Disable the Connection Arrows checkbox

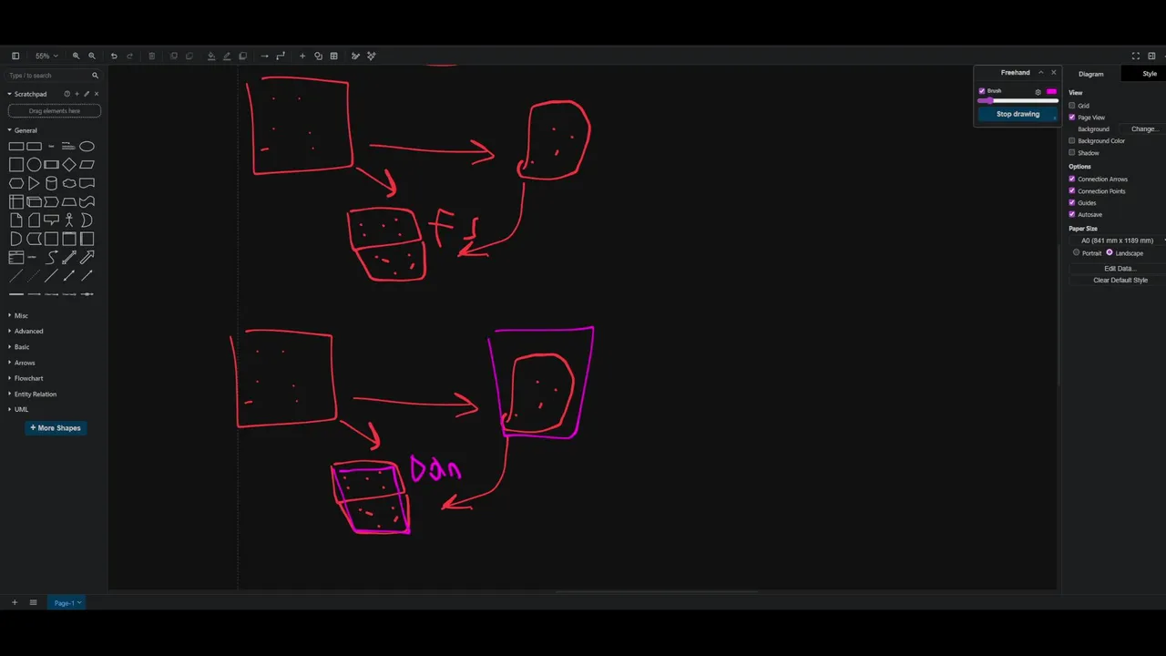coord(1072,179)
